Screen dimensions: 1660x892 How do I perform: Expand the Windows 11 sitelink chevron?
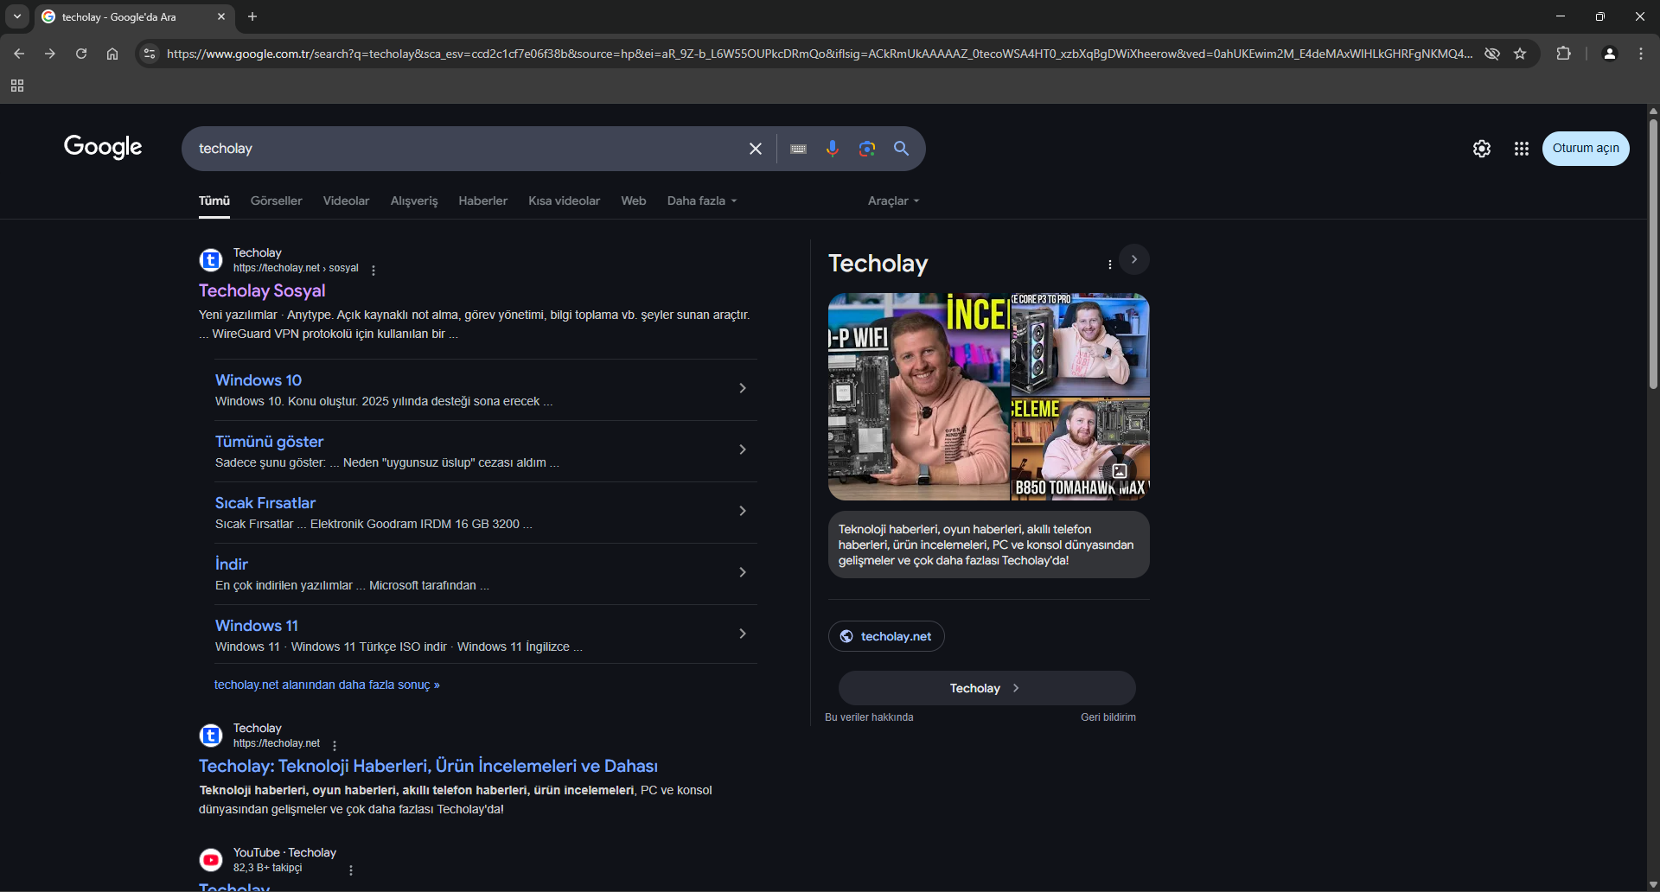coord(743,634)
